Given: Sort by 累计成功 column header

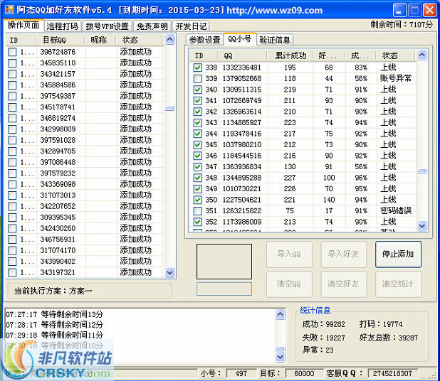Looking at the screenshot, I should pyautogui.click(x=290, y=55).
